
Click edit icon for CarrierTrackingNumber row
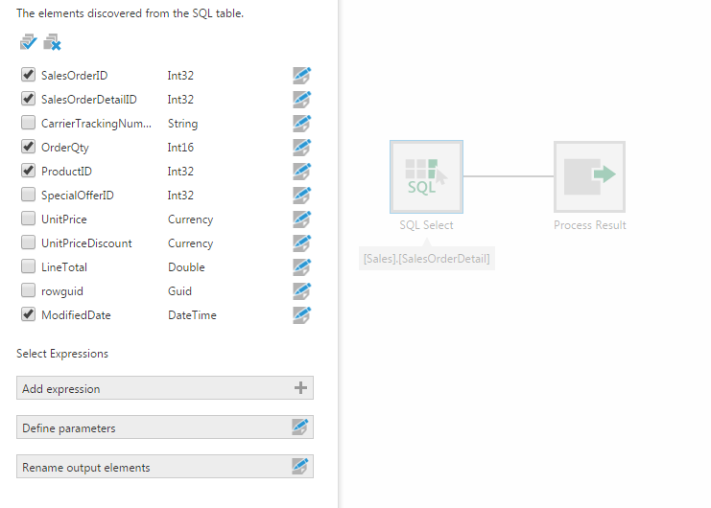302,124
